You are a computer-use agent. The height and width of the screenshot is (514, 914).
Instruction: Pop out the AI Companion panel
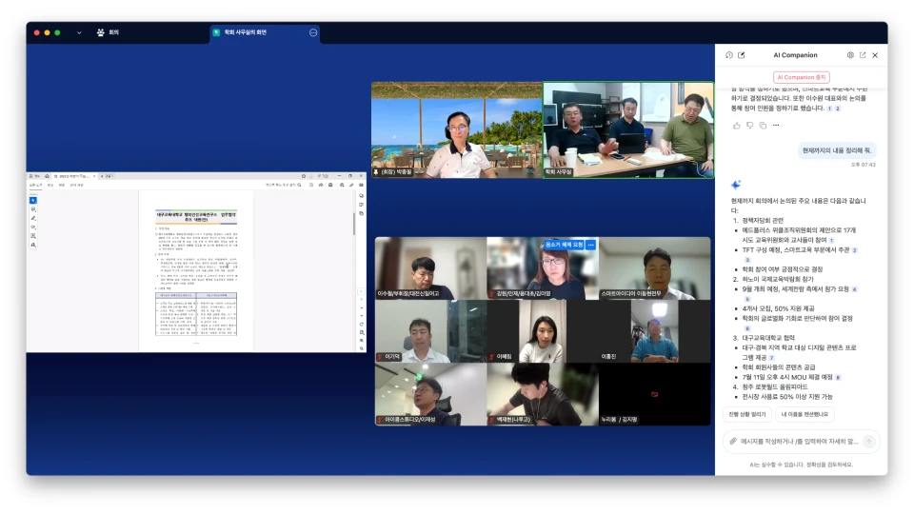coord(863,55)
